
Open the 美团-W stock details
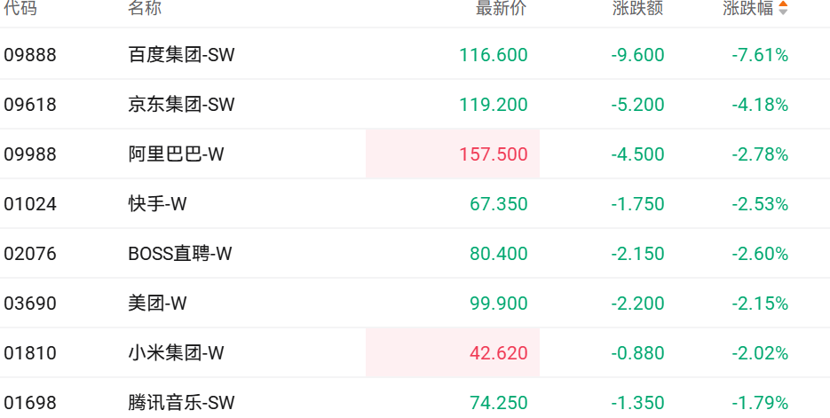tap(157, 304)
